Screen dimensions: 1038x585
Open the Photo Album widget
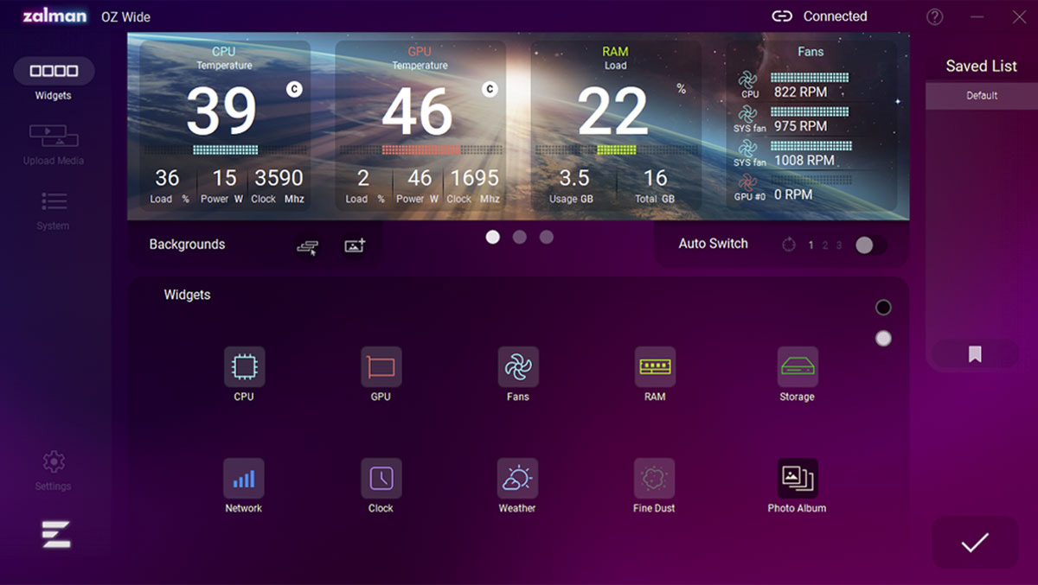[798, 478]
